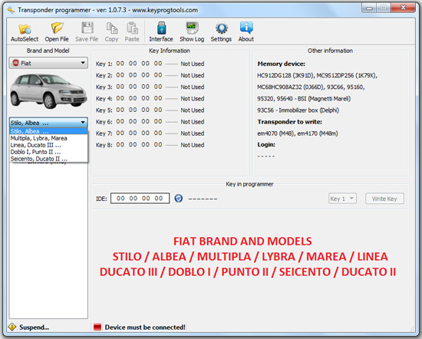Click Key 7 Not Used status

point(193,133)
